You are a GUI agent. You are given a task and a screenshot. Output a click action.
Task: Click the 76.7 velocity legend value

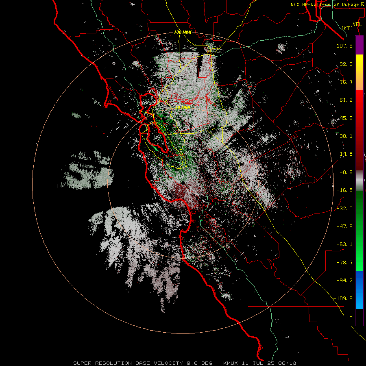pyautogui.click(x=346, y=82)
